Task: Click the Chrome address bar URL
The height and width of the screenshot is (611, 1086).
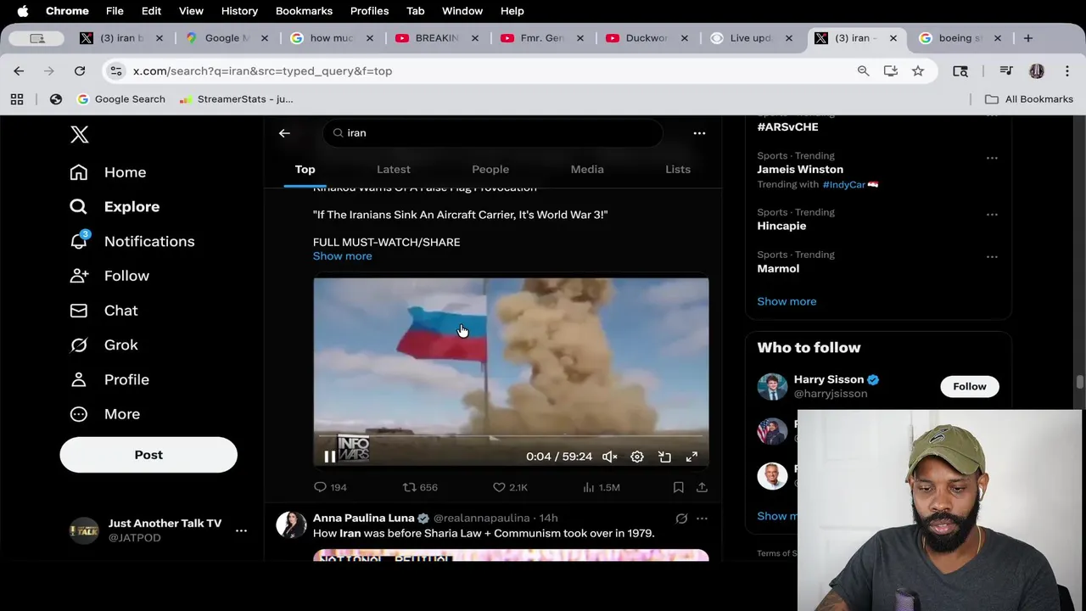Action: [x=263, y=71]
